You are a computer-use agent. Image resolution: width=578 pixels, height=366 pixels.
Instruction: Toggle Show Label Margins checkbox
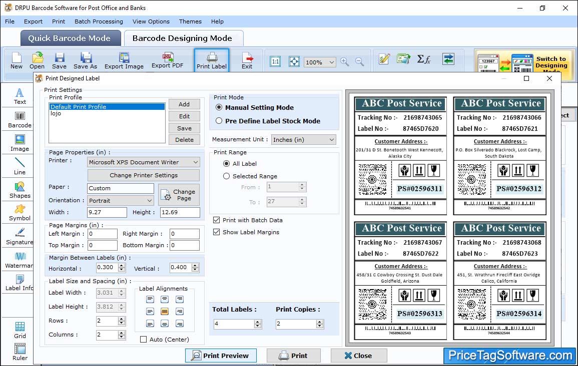point(216,232)
